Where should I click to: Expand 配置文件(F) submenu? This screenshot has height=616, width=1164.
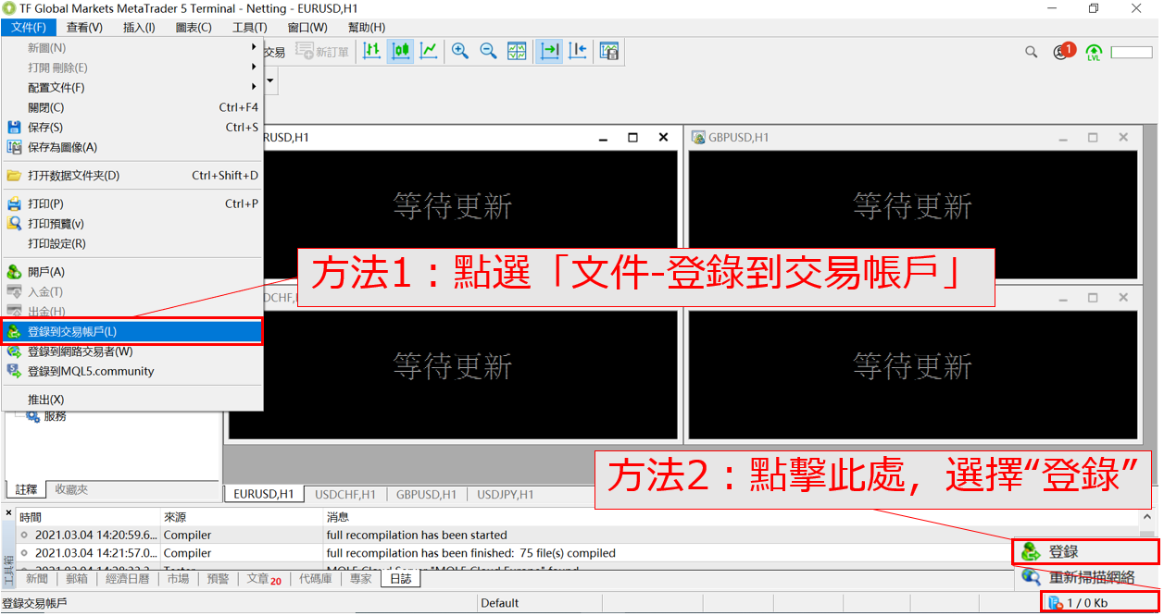[x=132, y=87]
